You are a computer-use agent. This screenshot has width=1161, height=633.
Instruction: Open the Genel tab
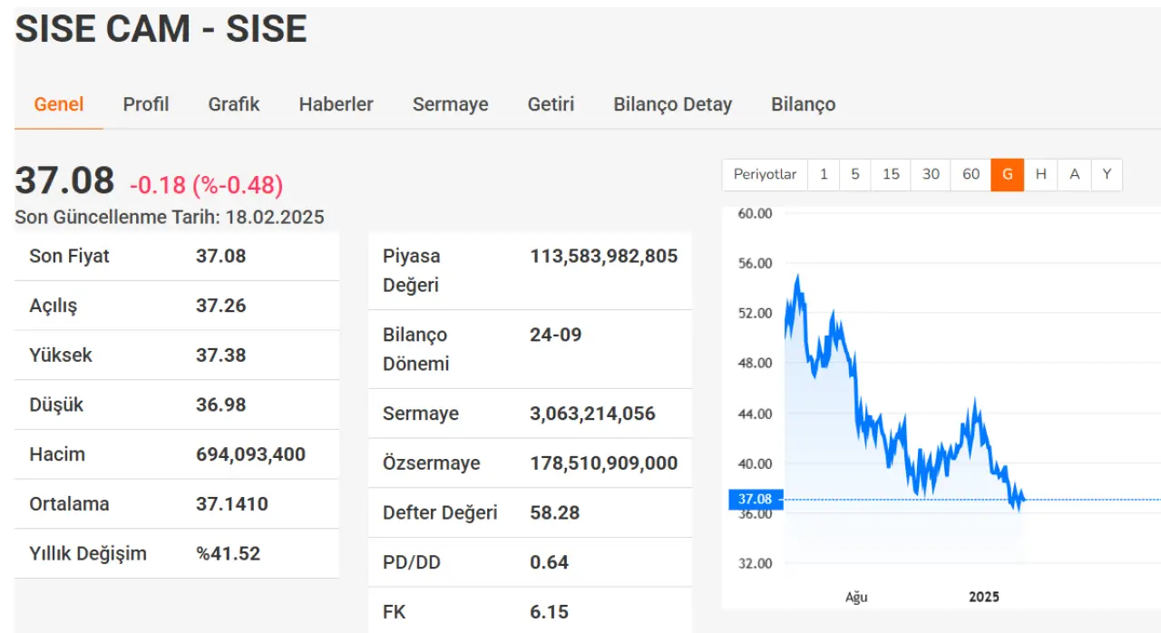tap(59, 104)
